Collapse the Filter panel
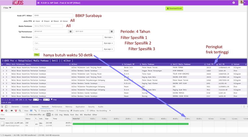The width and height of the screenshot is (248, 137). [x=7, y=8]
